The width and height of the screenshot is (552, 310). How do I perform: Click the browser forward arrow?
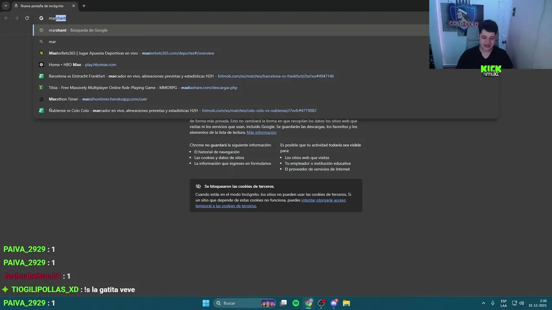16,18
